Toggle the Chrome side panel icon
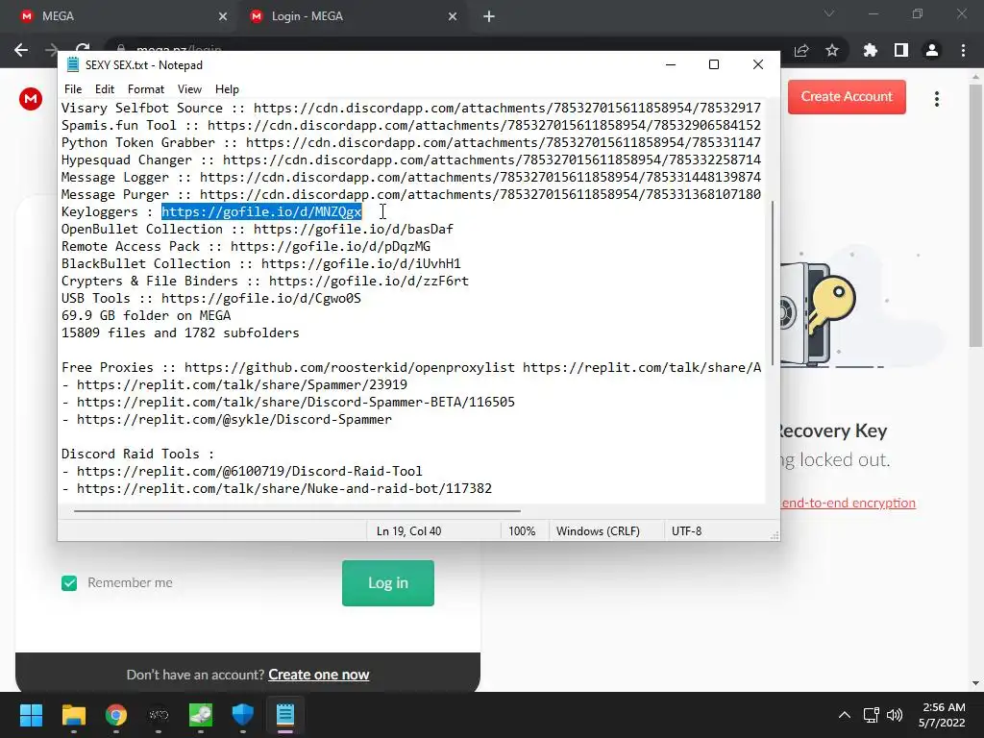This screenshot has height=738, width=984. 901,50
